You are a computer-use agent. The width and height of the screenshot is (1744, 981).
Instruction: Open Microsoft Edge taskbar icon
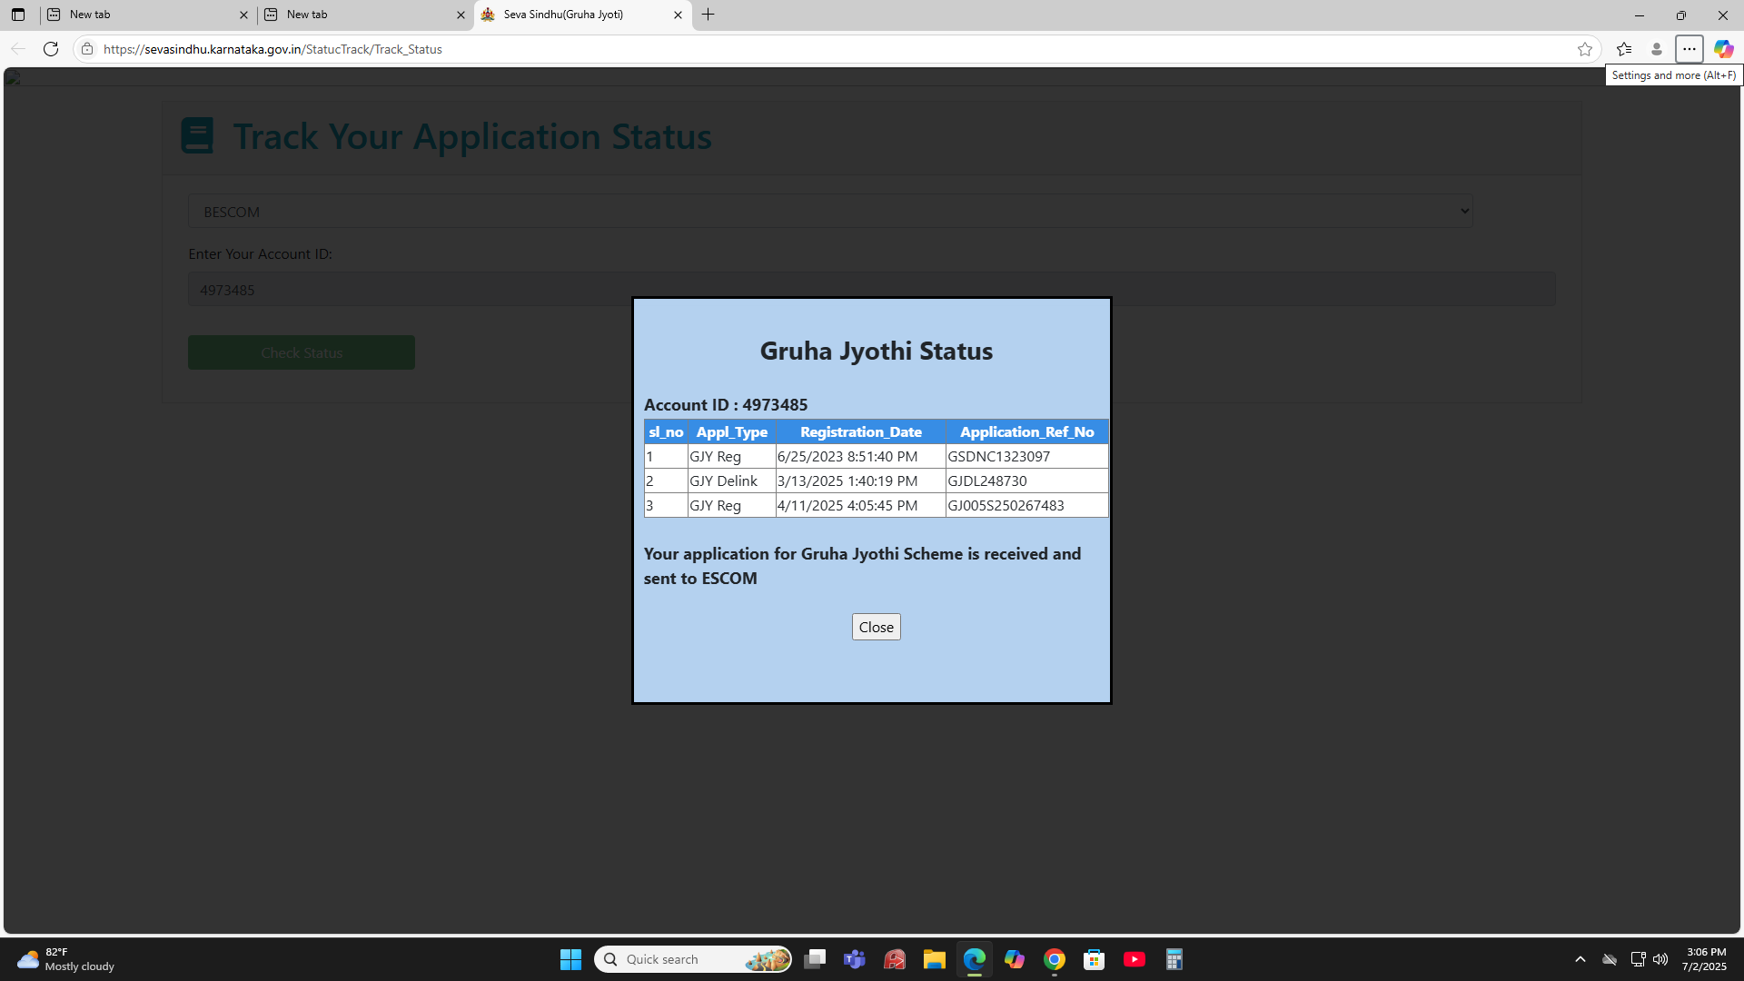point(975,959)
